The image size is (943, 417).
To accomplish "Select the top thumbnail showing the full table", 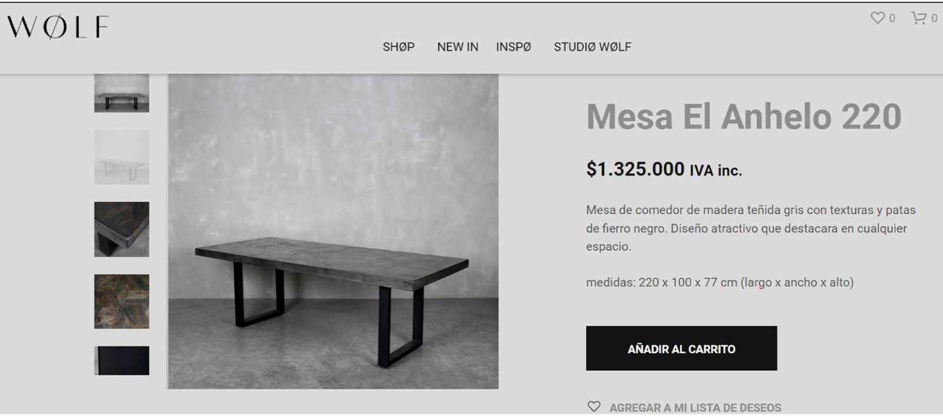I will (x=121, y=93).
